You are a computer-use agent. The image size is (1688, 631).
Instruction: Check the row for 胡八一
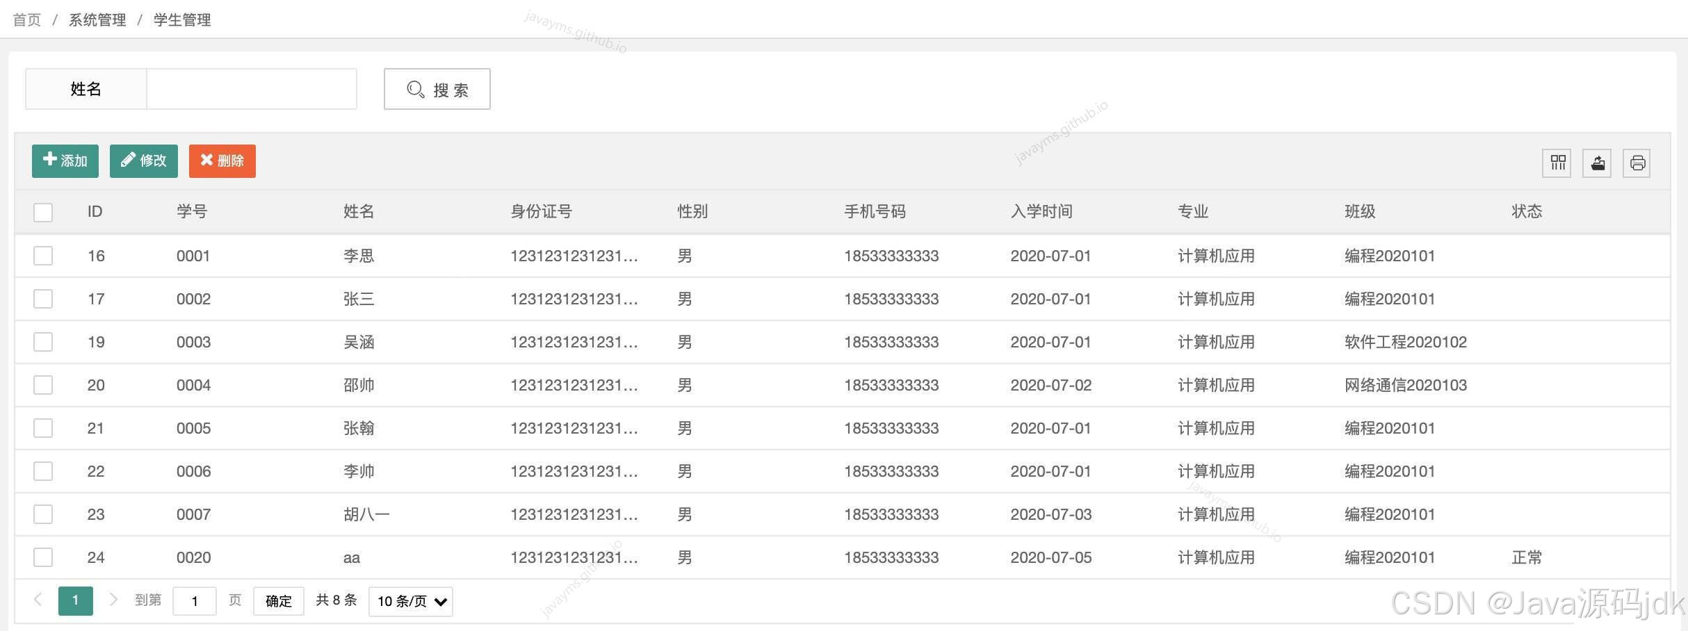coord(43,514)
